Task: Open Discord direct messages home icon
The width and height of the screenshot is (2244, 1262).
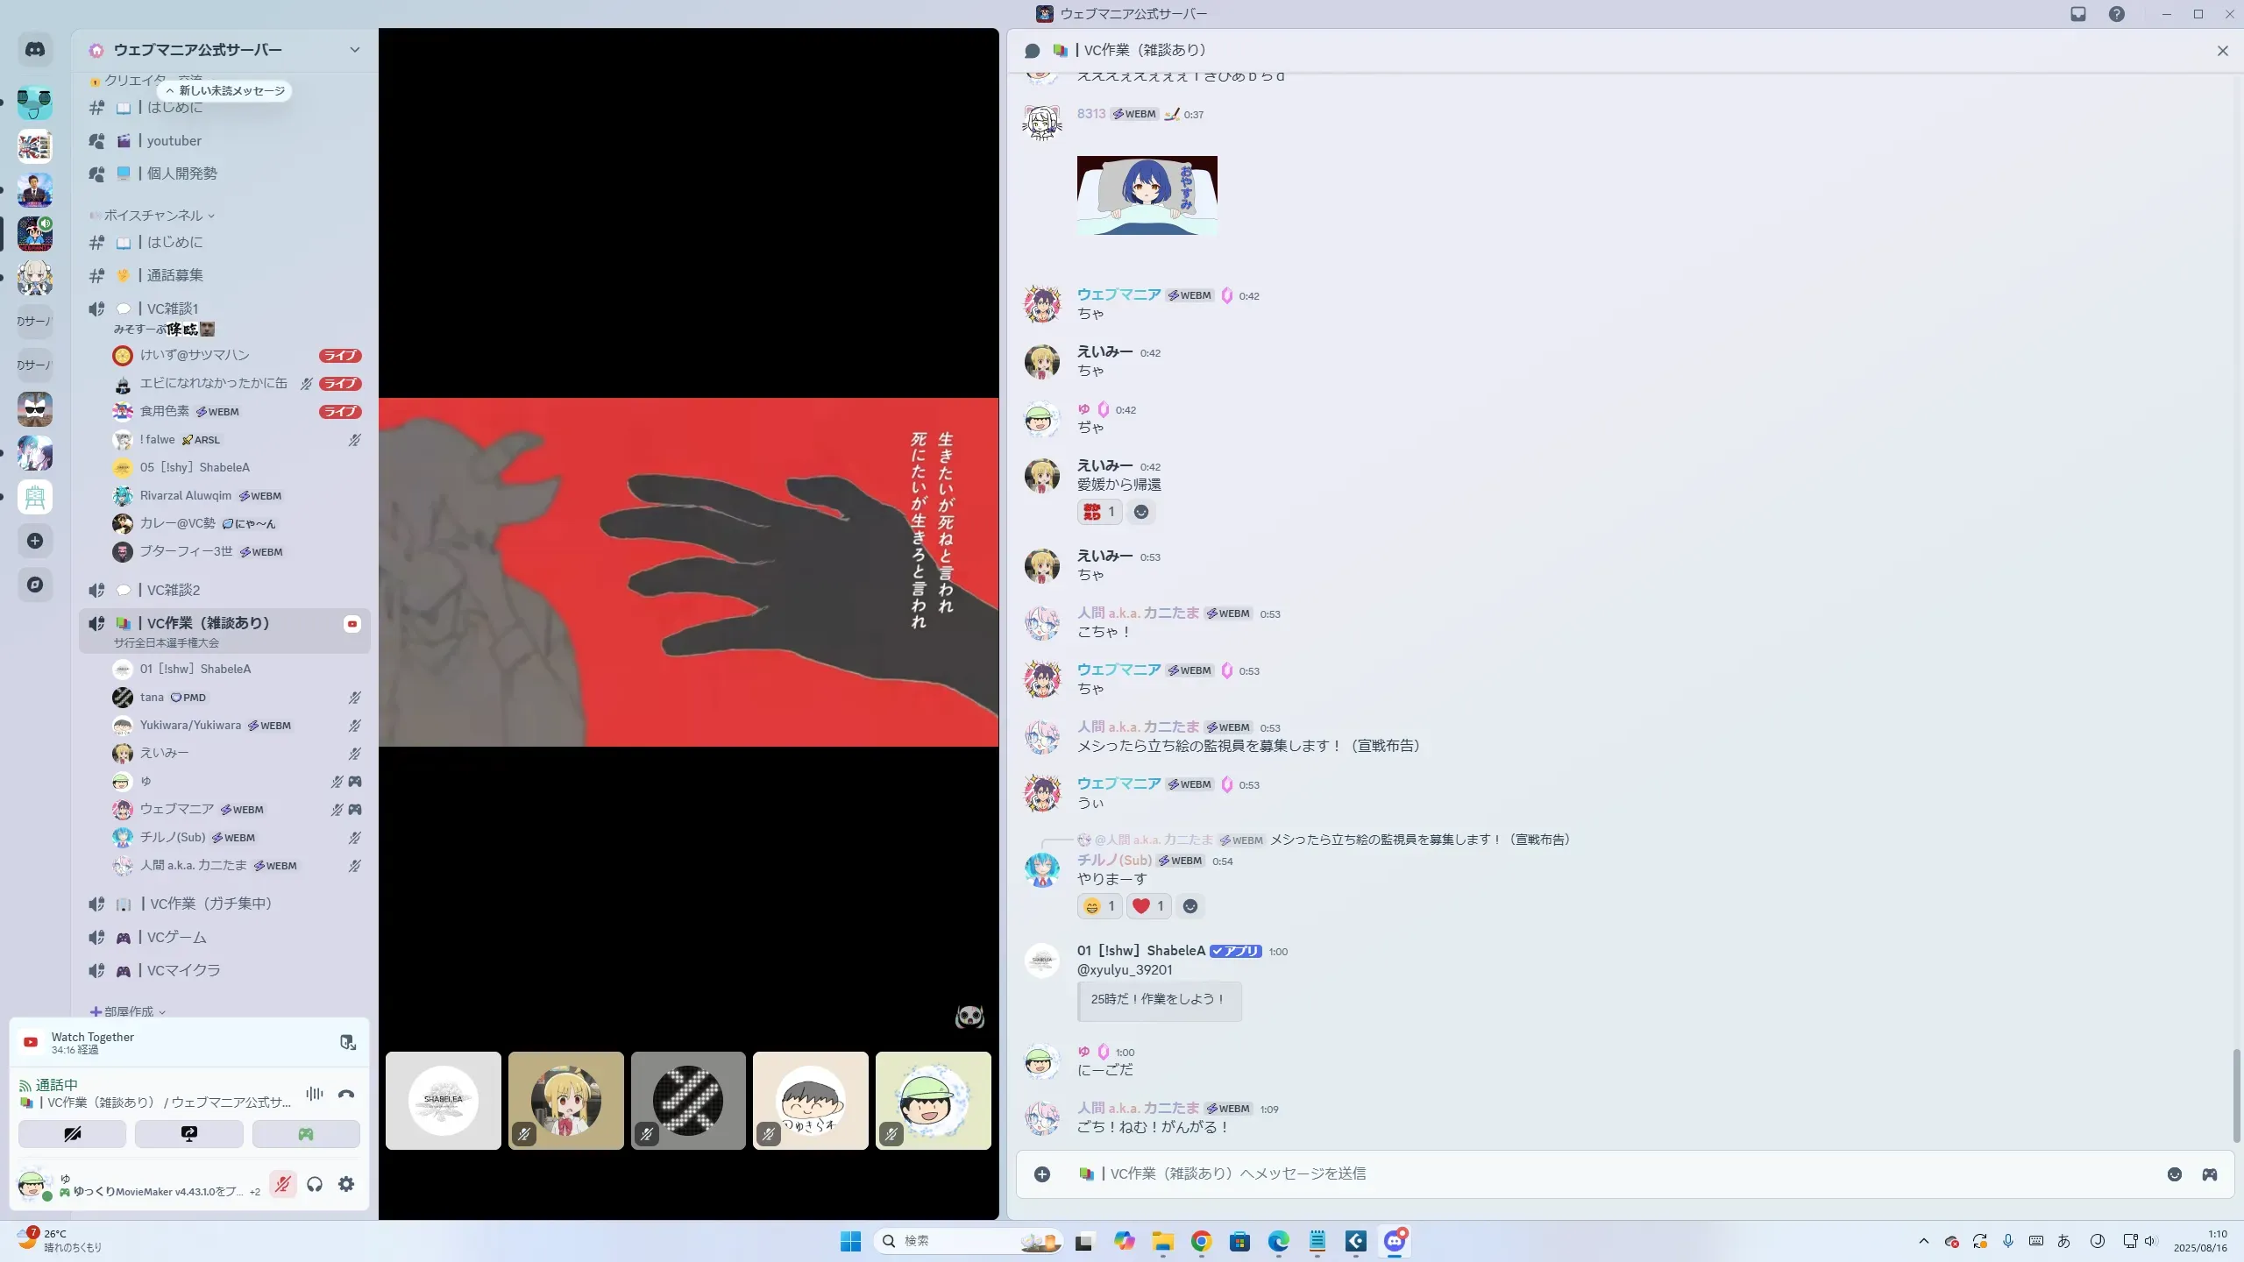Action: coord(35,50)
